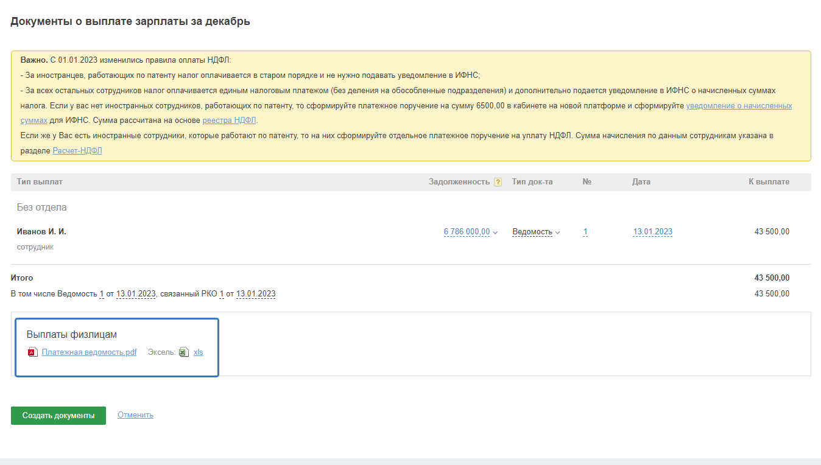Click the PDF icon beside Платежная ведомость
This screenshot has width=821, height=465.
click(x=32, y=352)
